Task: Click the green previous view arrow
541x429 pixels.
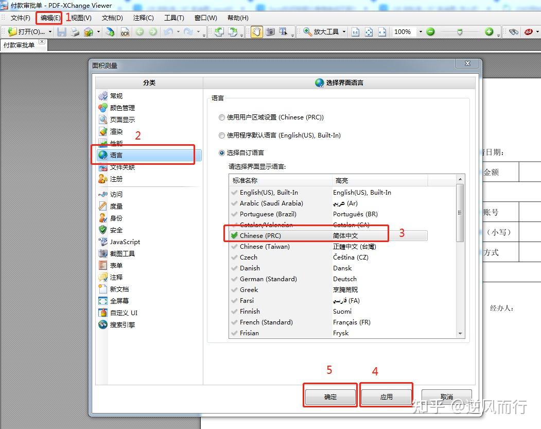Action: tap(139, 32)
